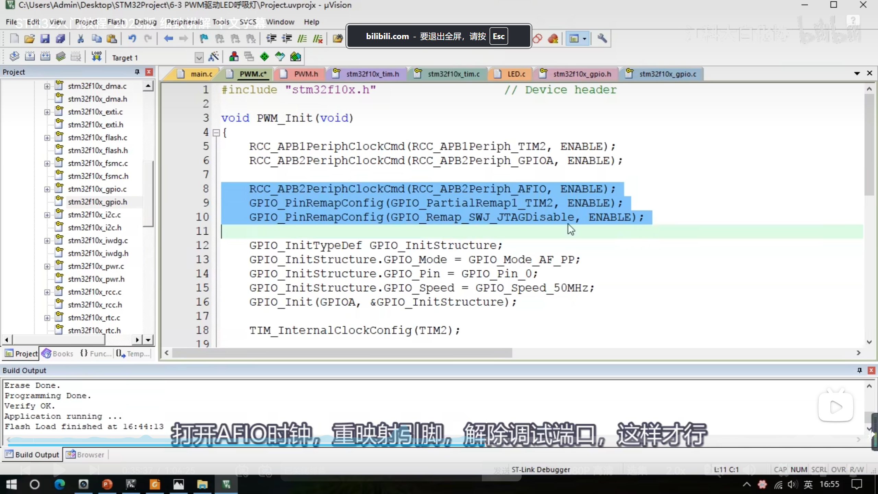This screenshot has width=878, height=494.
Task: Open the editor tab list dropdown arrow
Action: click(x=857, y=73)
